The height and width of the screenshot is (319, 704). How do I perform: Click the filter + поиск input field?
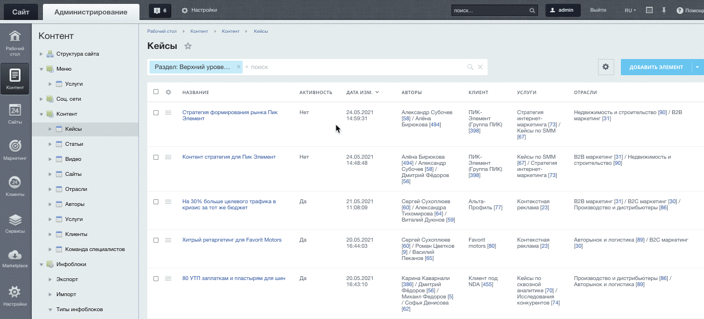click(x=355, y=67)
